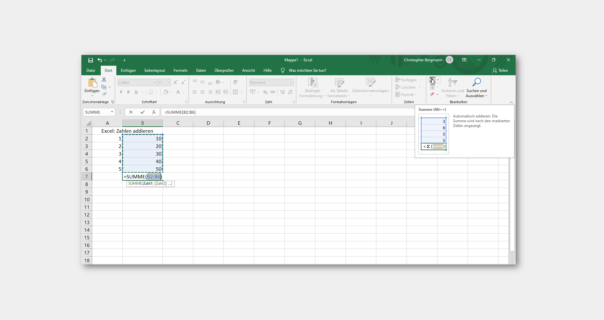
Task: Click the middle align icon
Action: click(202, 82)
